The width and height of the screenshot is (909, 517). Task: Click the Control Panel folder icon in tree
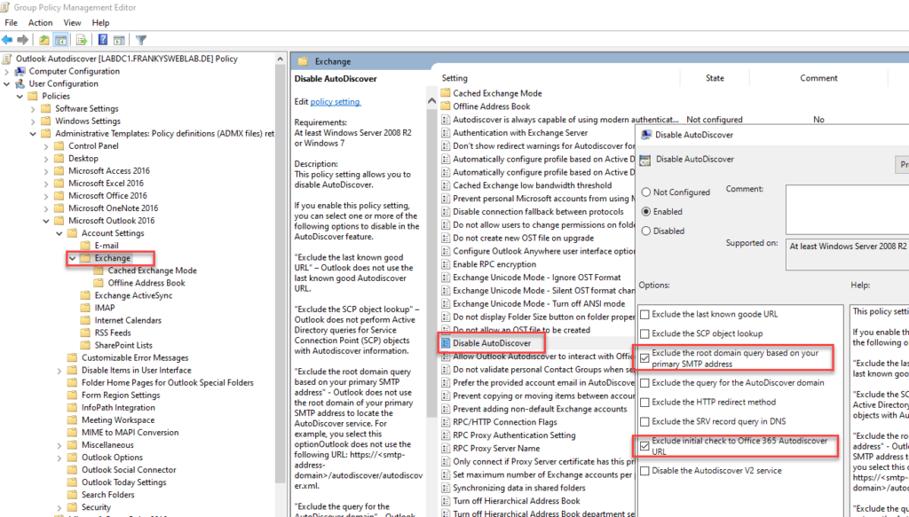click(x=59, y=146)
